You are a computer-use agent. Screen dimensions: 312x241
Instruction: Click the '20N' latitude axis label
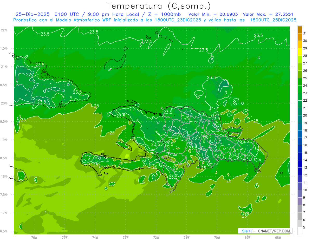pos(4,103)
